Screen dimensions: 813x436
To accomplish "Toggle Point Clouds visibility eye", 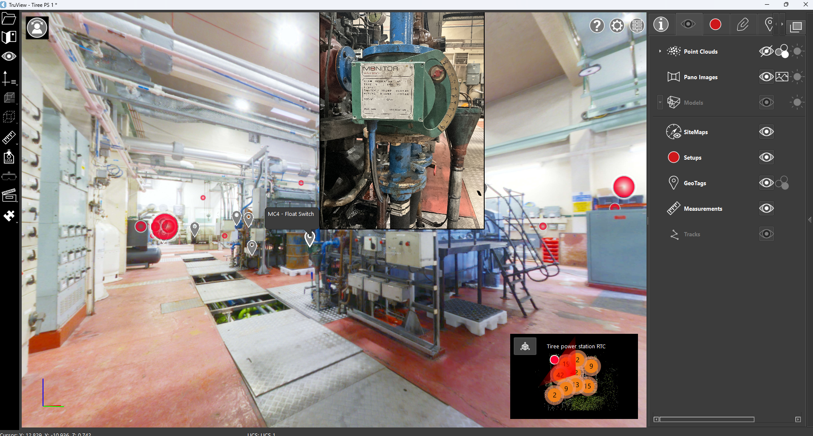I will click(x=766, y=52).
